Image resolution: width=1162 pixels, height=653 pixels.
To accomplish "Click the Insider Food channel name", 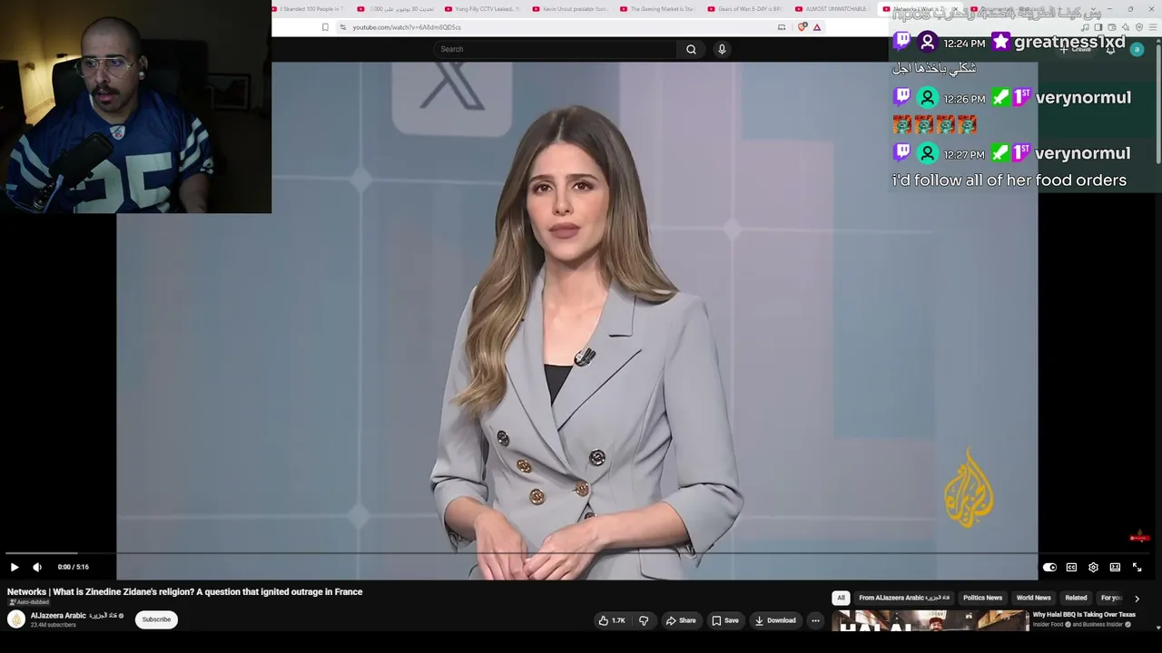I will point(1048,625).
